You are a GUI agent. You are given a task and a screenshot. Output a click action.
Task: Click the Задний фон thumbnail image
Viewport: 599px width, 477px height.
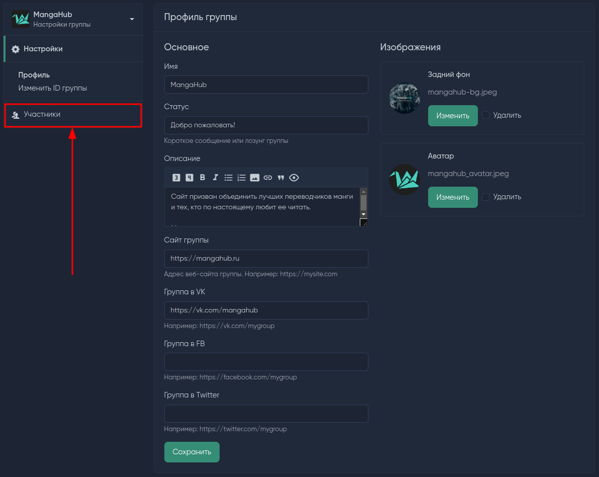pyautogui.click(x=405, y=98)
